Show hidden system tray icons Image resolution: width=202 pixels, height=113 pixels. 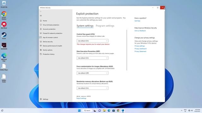(181, 110)
